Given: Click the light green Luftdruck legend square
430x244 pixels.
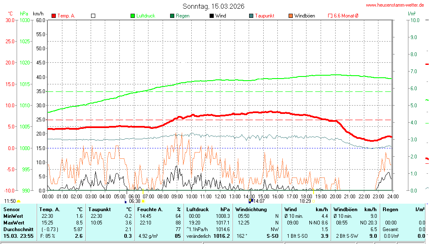Looking at the screenshot, I should point(133,16).
